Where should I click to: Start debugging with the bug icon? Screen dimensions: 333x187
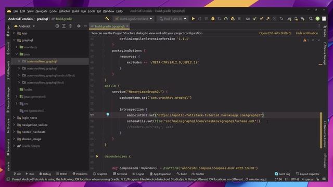[x=213, y=19]
